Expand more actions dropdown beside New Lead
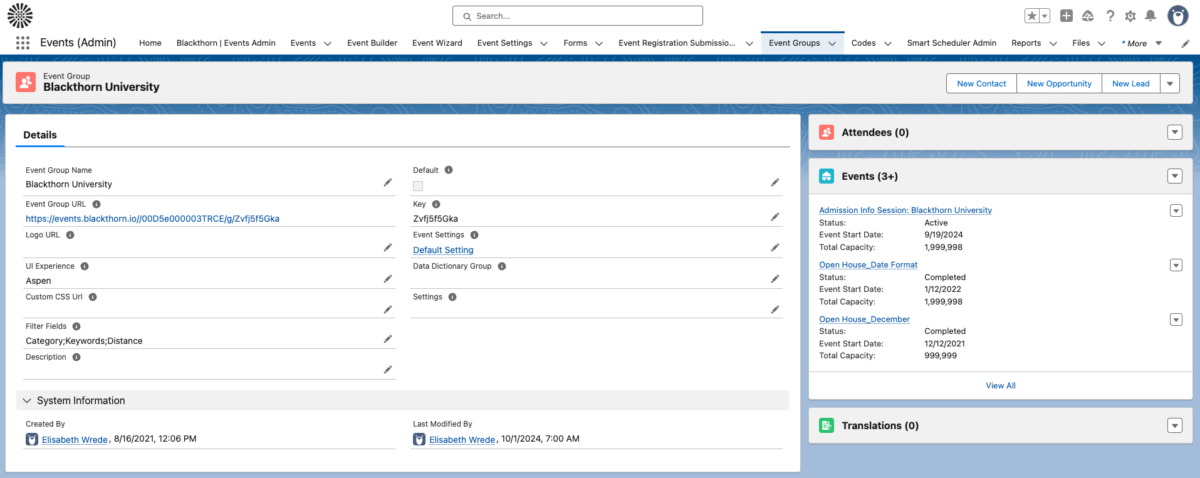 1169,83
